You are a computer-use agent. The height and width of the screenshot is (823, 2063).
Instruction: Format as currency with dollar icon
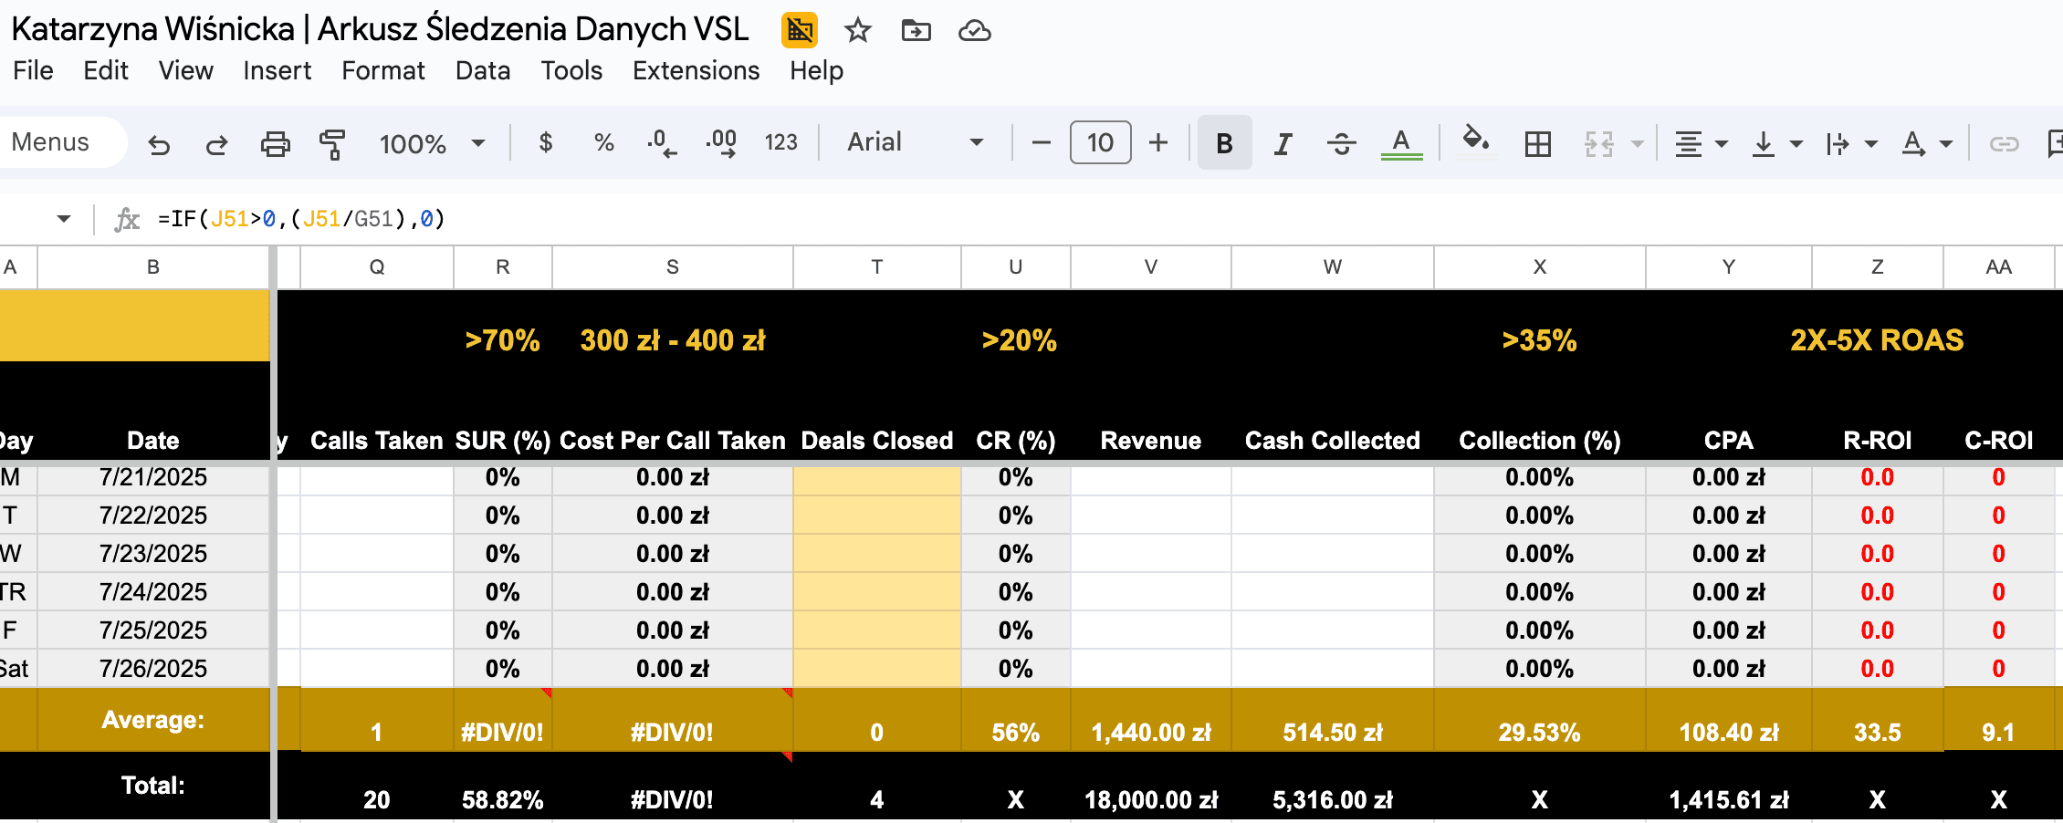[x=546, y=142]
